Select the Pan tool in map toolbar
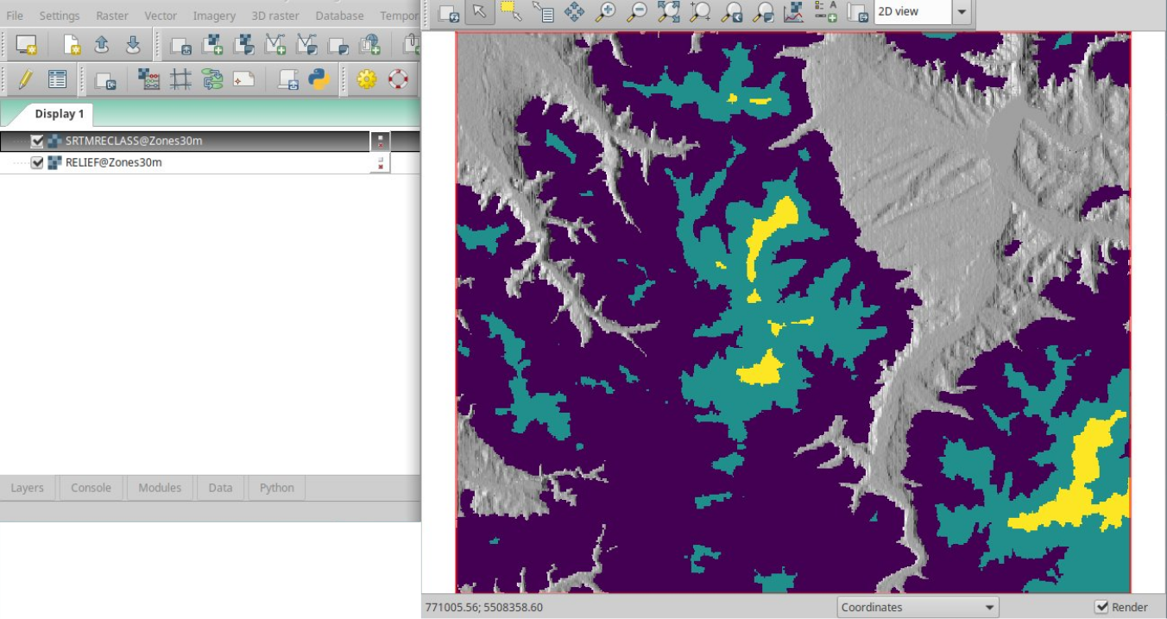 click(x=574, y=12)
